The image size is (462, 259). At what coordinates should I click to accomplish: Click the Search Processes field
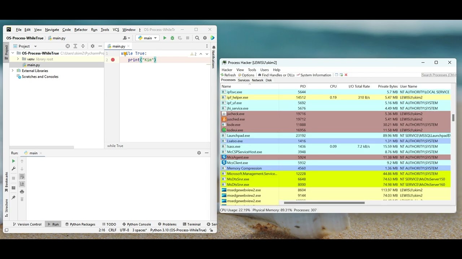(x=439, y=75)
